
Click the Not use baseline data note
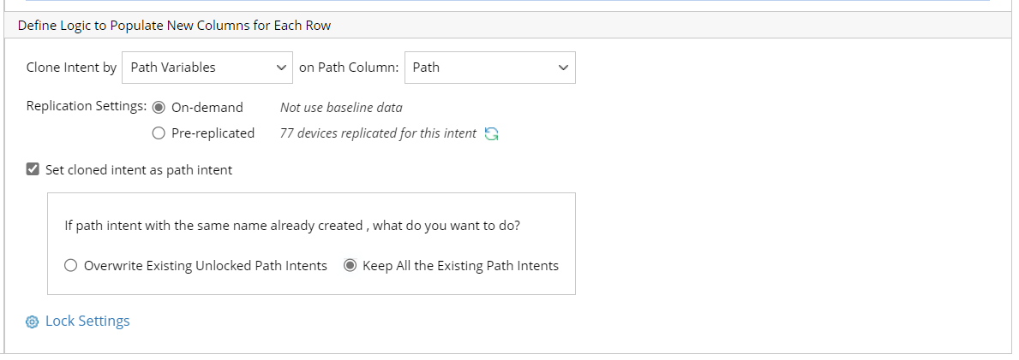tap(341, 108)
